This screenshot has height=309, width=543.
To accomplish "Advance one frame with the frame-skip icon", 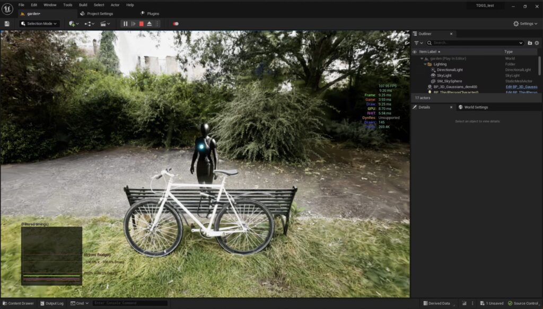I will coord(134,23).
